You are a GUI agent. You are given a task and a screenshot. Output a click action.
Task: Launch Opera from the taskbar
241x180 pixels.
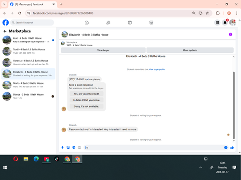(x=15, y=159)
